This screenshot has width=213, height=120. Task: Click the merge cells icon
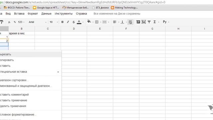pyautogui.click(x=105, y=22)
